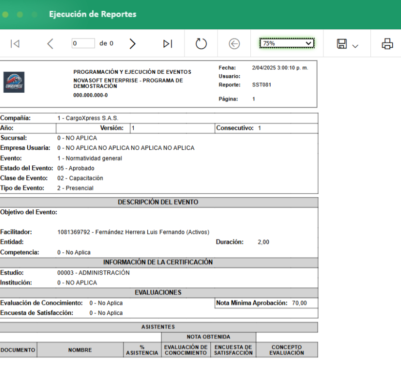
Task: Click 'INFORMACIÓN DE LA CERTIFICACIÓN' section header
Action: point(158,262)
